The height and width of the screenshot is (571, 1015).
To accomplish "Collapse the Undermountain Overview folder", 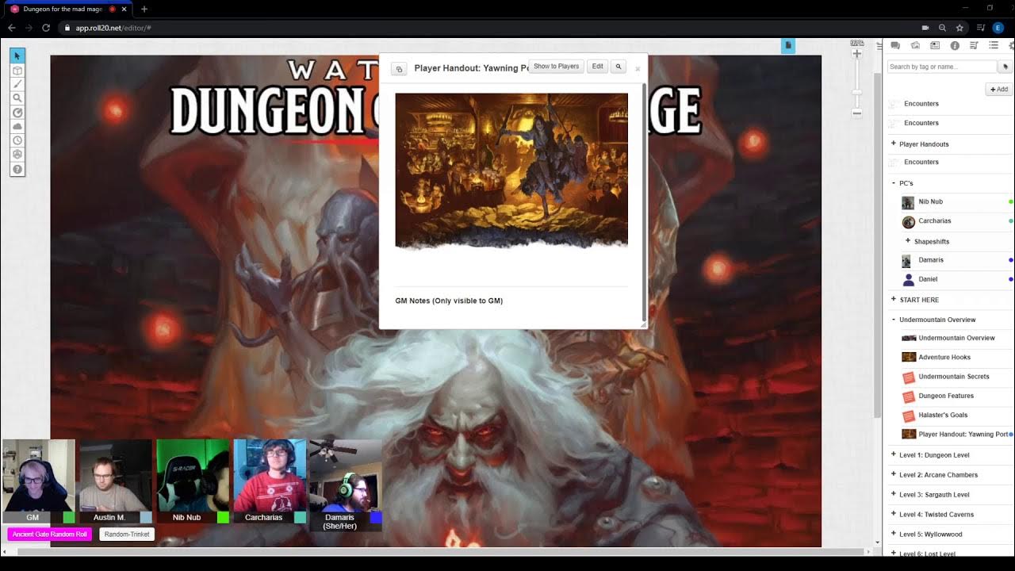I will click(893, 320).
